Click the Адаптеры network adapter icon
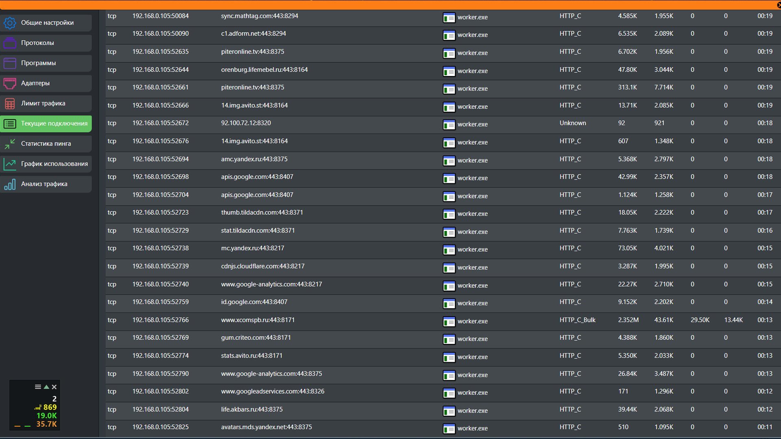This screenshot has height=439, width=781. point(10,83)
